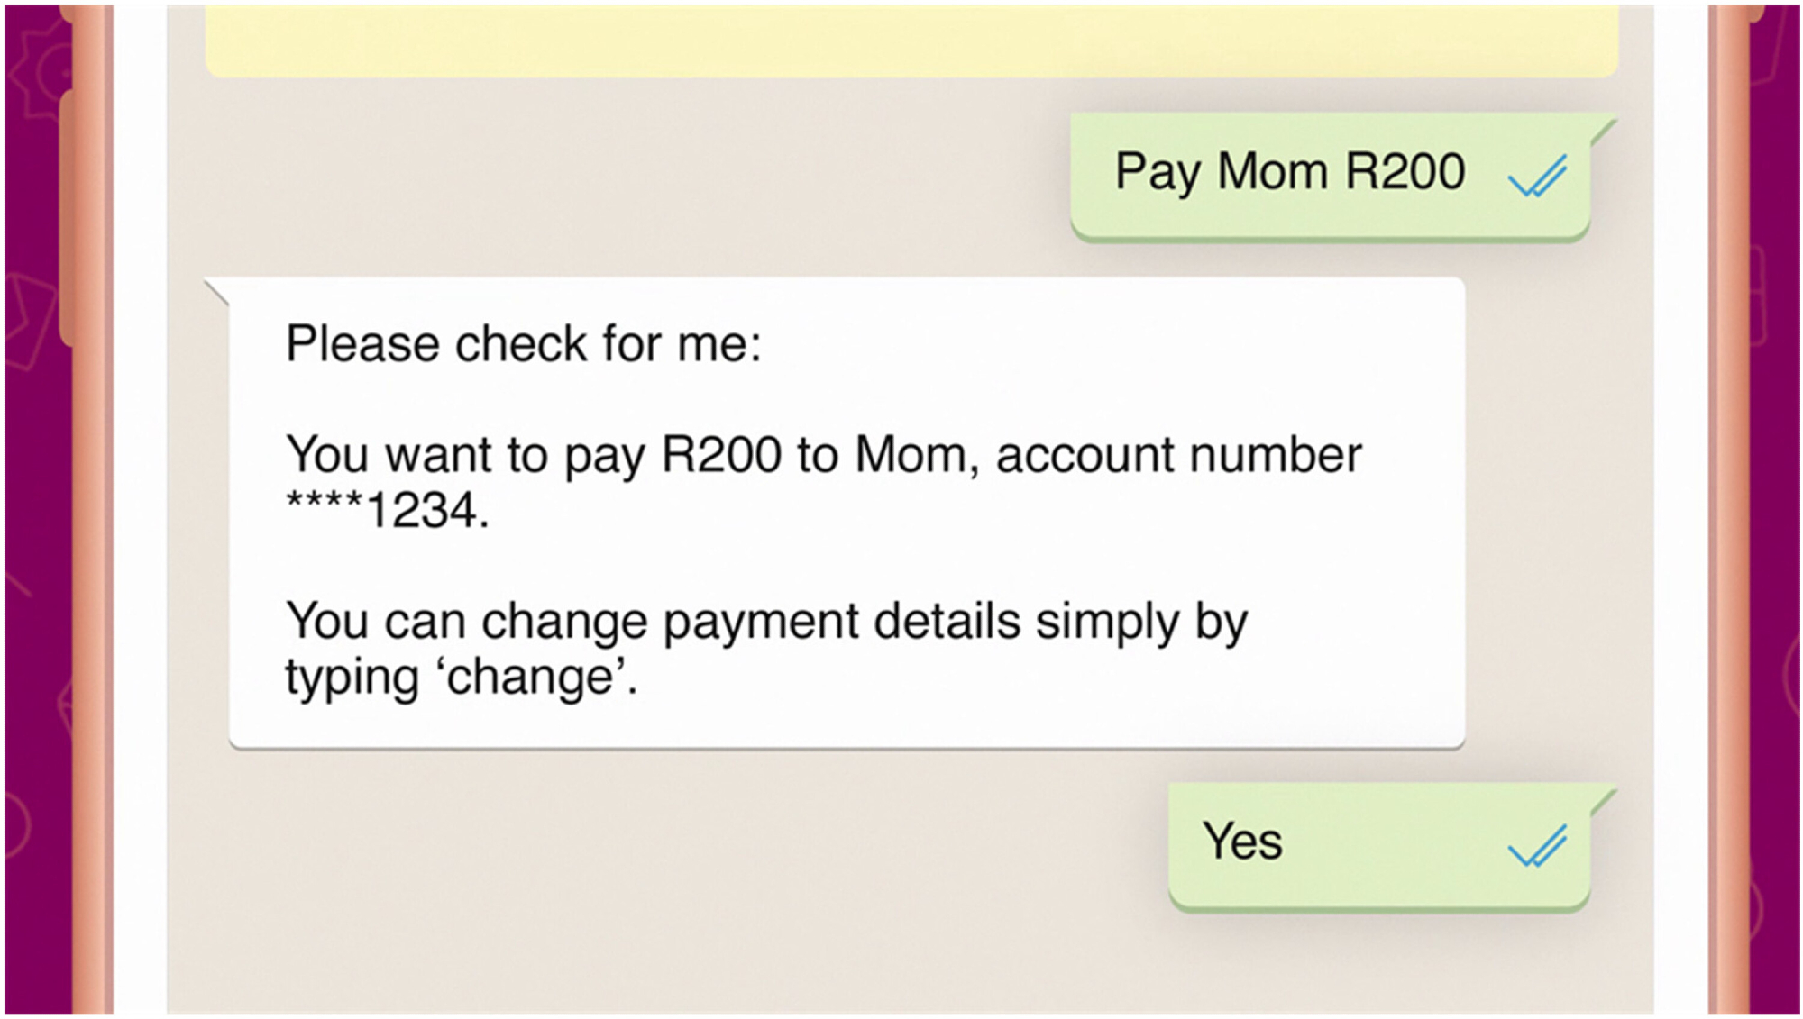The width and height of the screenshot is (1803, 1019).
Task: Click the masked account number ****1234
Action: click(x=388, y=511)
